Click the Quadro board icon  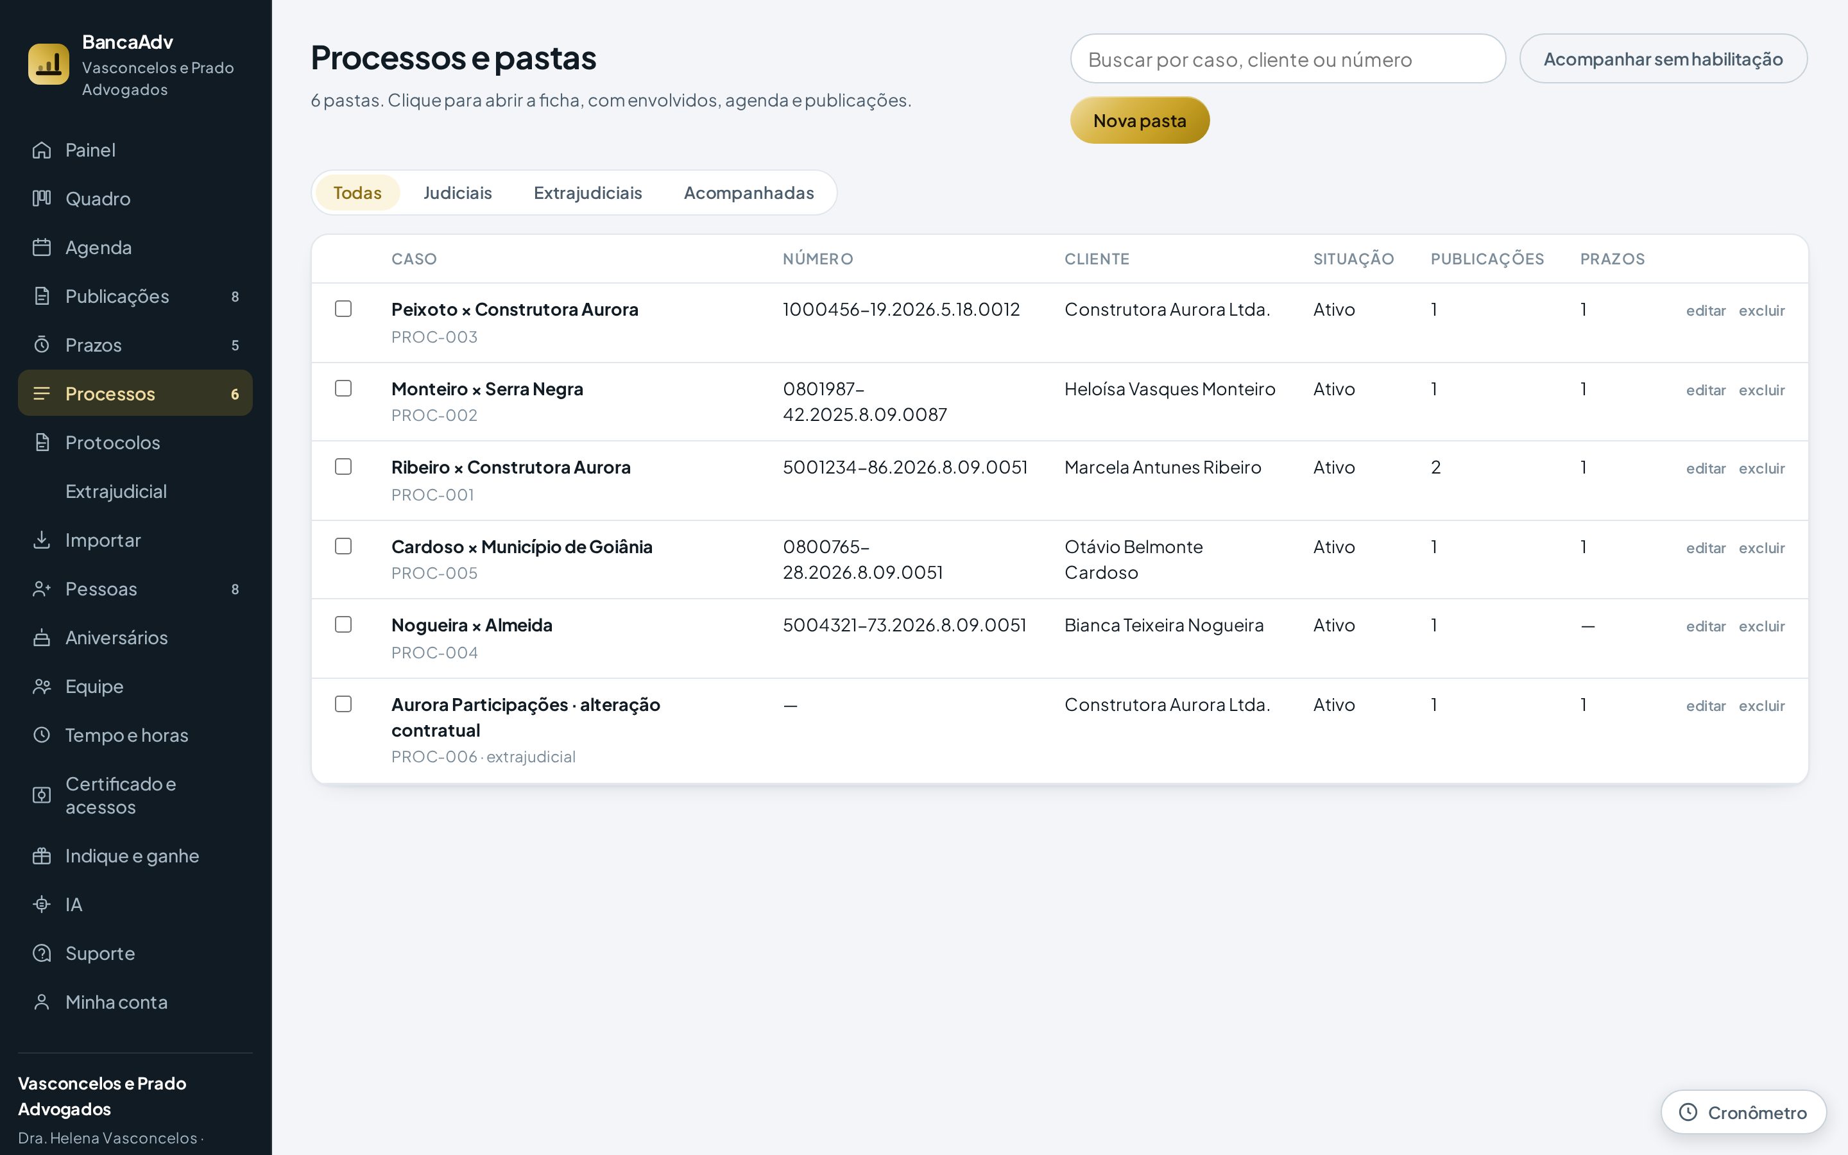tap(42, 199)
